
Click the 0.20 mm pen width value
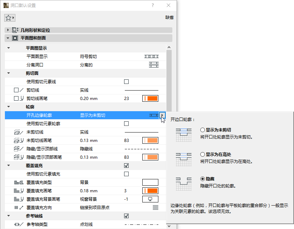point(89,99)
